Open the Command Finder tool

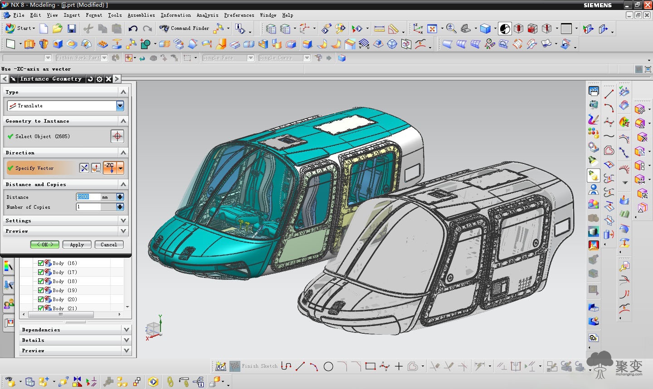(185, 29)
